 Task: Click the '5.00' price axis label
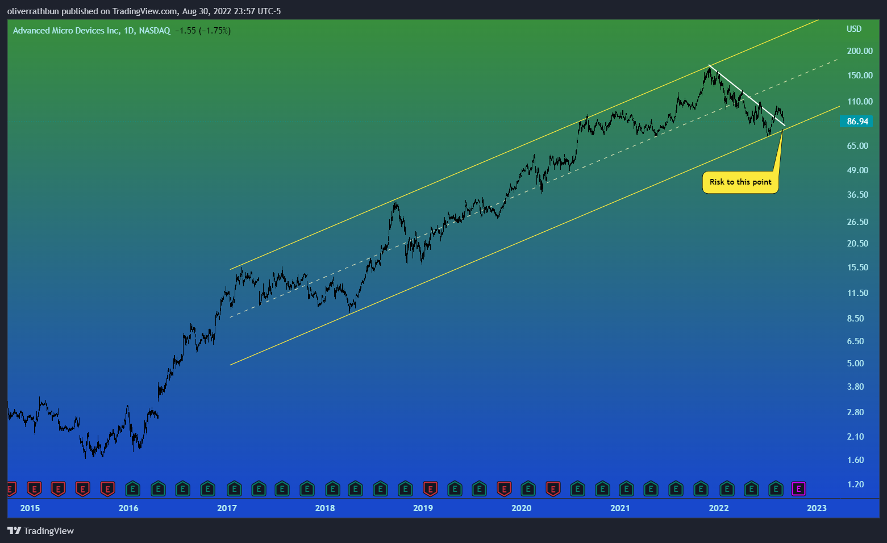tap(855, 364)
